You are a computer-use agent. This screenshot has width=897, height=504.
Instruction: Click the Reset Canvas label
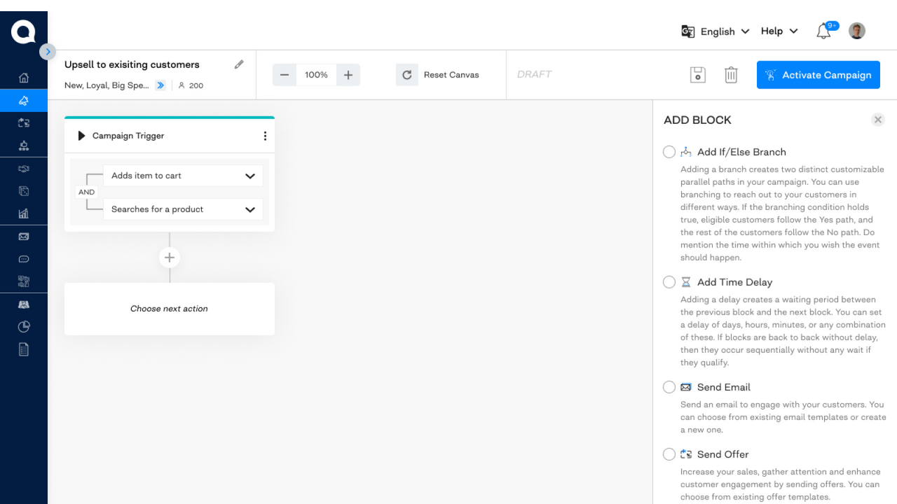tap(451, 75)
